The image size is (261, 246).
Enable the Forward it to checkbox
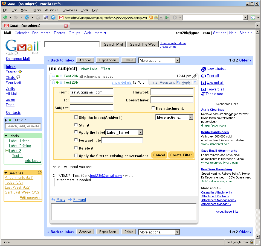[76, 140]
